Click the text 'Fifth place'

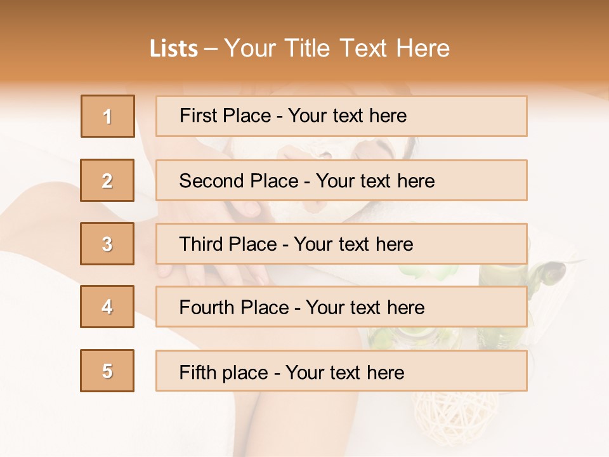tap(224, 373)
